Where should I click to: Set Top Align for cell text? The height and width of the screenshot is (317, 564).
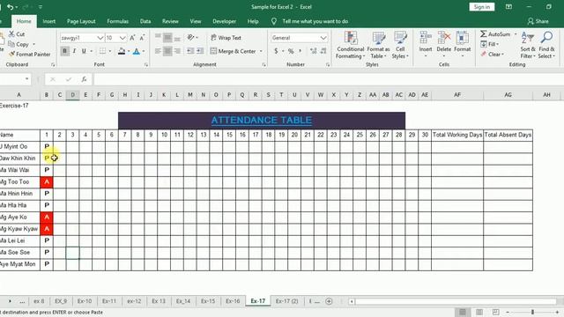click(158, 37)
